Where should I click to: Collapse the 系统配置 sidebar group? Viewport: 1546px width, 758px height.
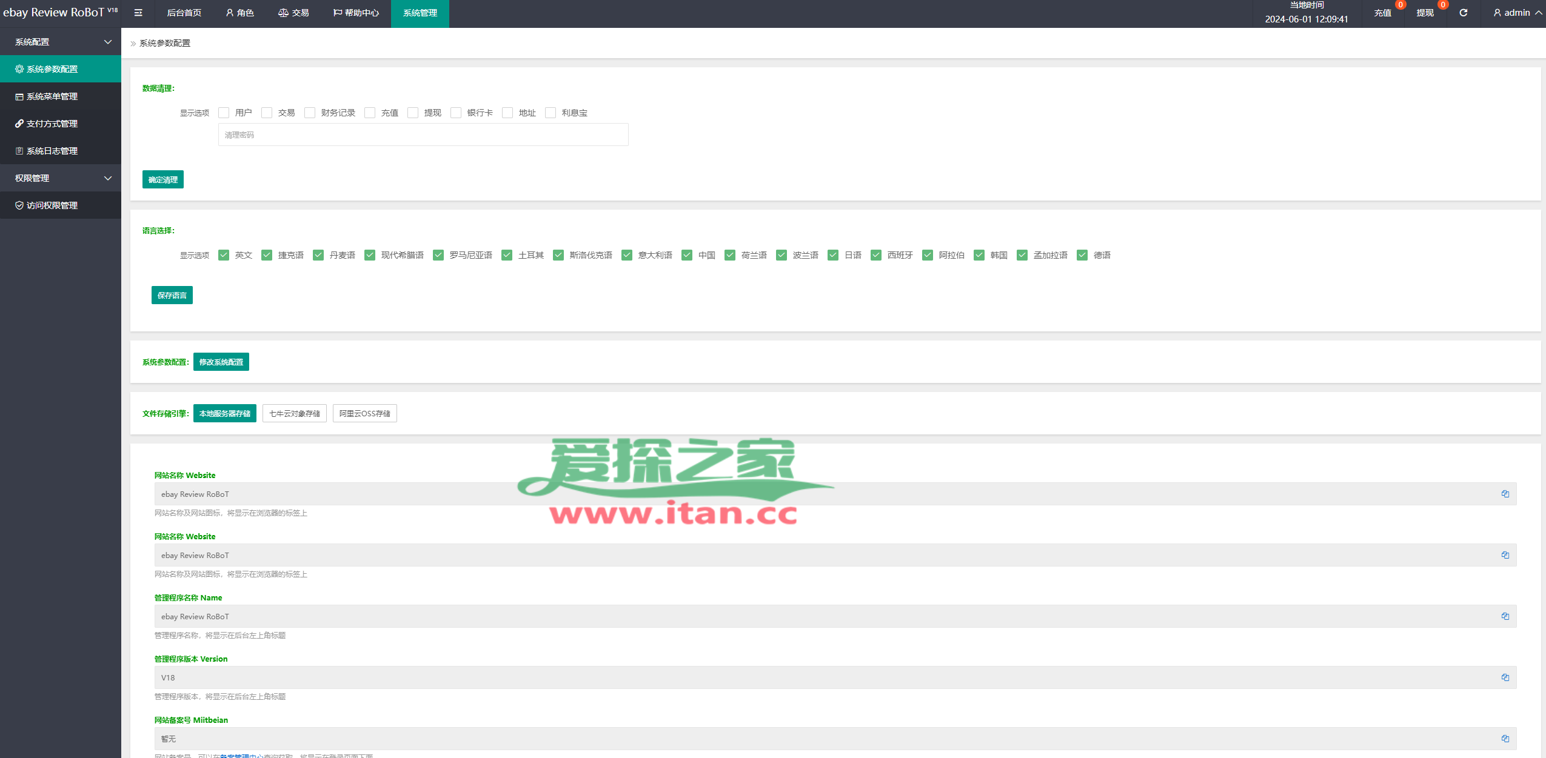click(x=61, y=42)
